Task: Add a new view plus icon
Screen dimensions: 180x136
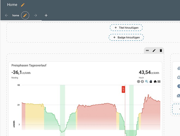Action: (46, 15)
